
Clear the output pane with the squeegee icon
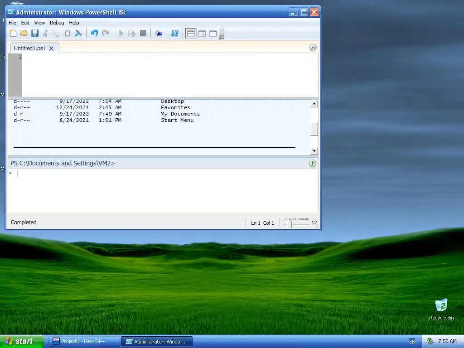coord(78,34)
